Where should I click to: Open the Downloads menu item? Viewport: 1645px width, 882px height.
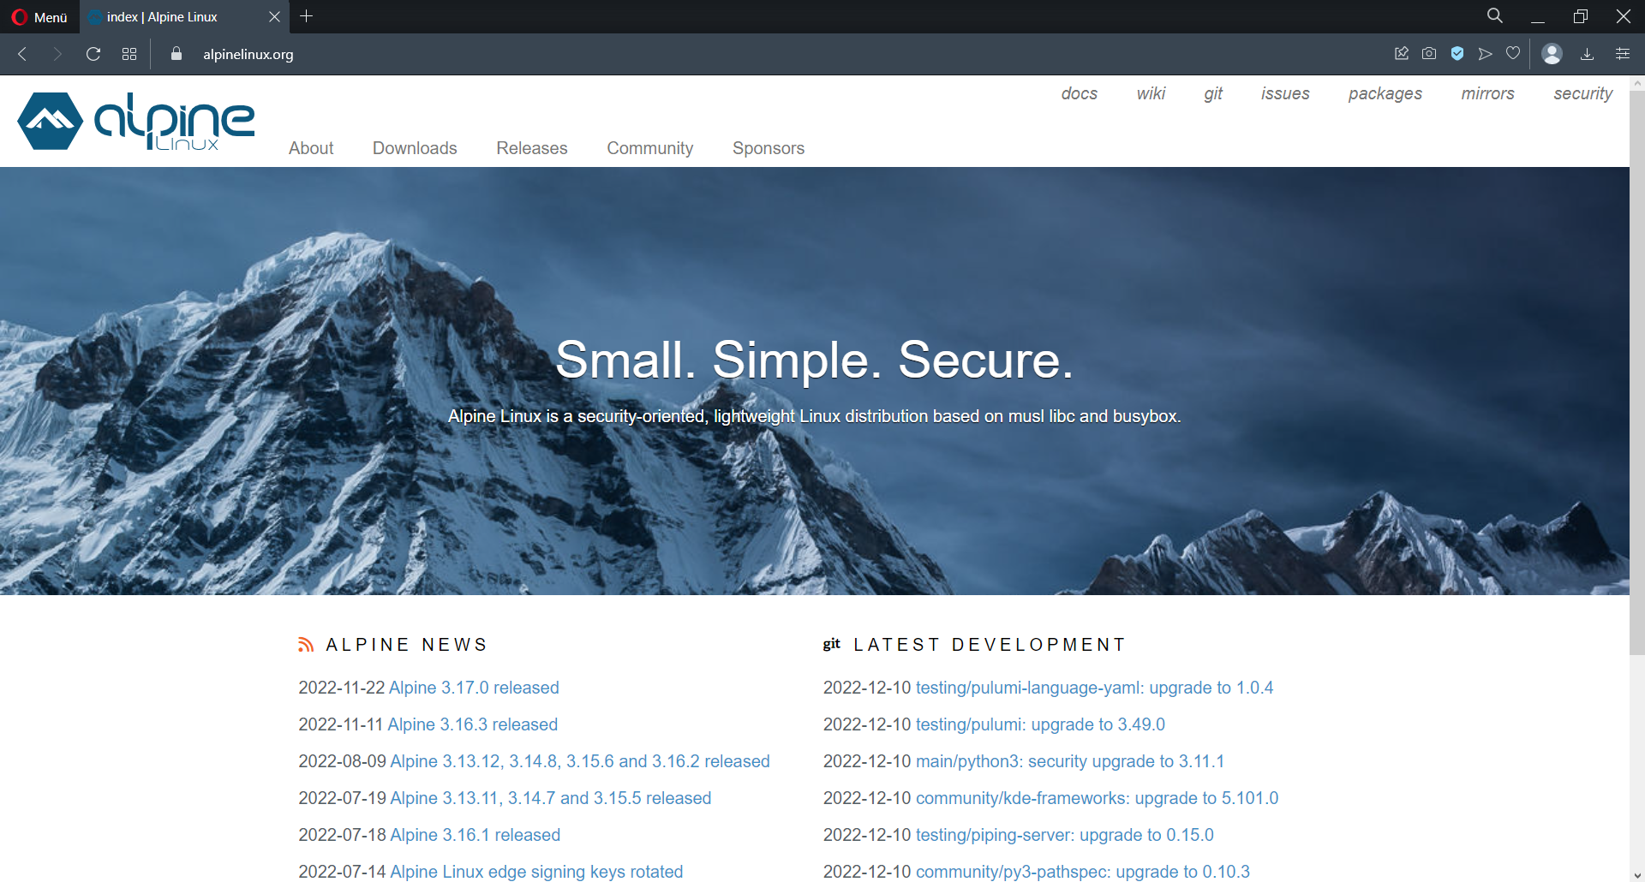click(415, 148)
